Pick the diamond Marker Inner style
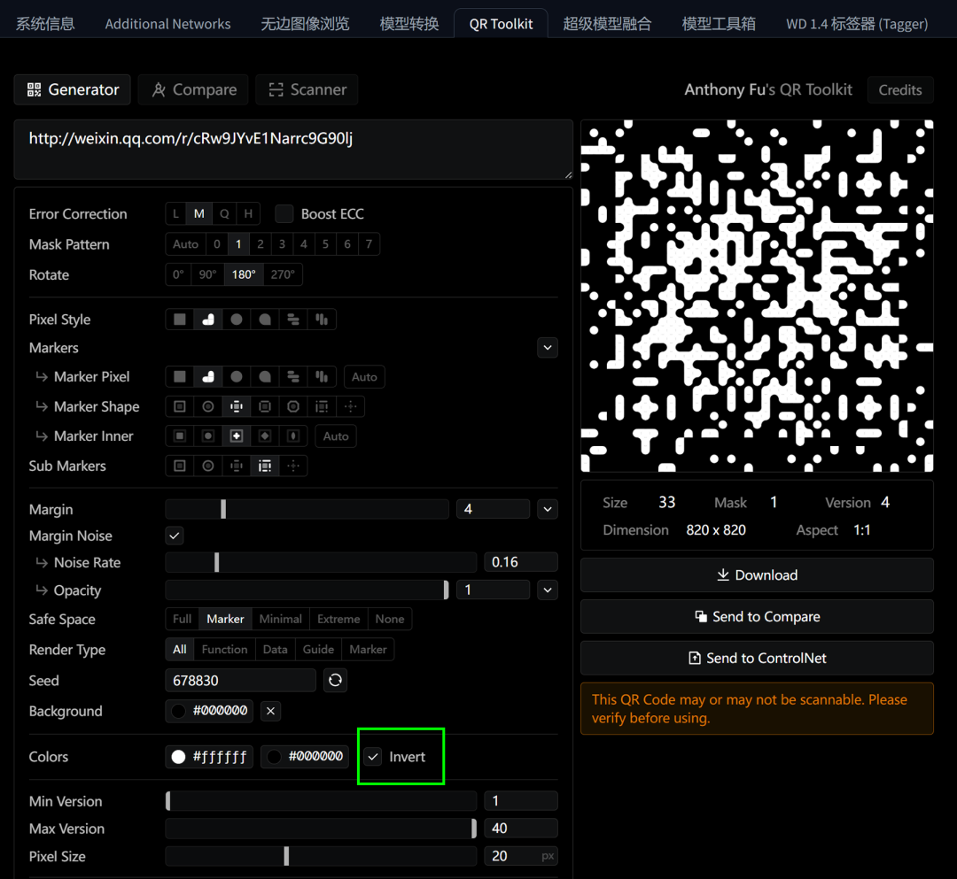This screenshot has height=879, width=957. point(264,436)
